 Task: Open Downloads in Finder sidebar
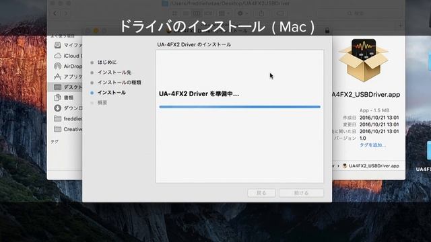coord(68,108)
